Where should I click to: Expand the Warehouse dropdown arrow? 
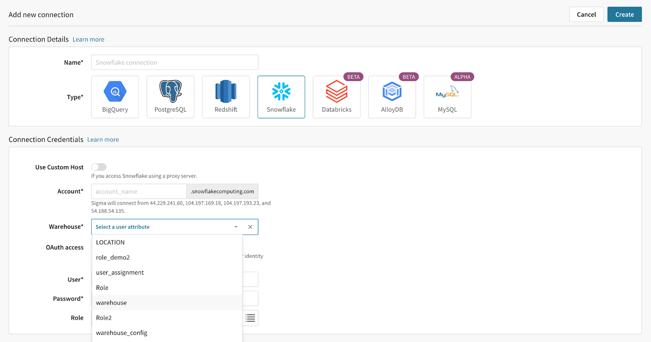click(236, 227)
